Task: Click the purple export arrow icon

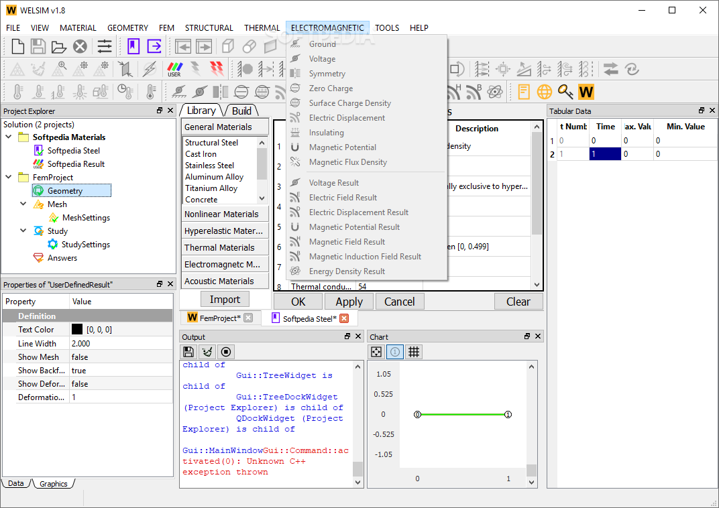Action: [x=154, y=46]
